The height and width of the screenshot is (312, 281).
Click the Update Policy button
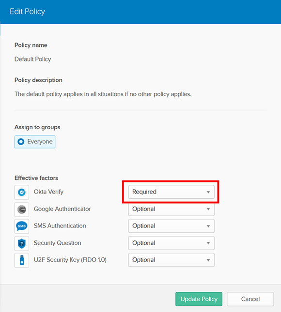click(x=199, y=299)
